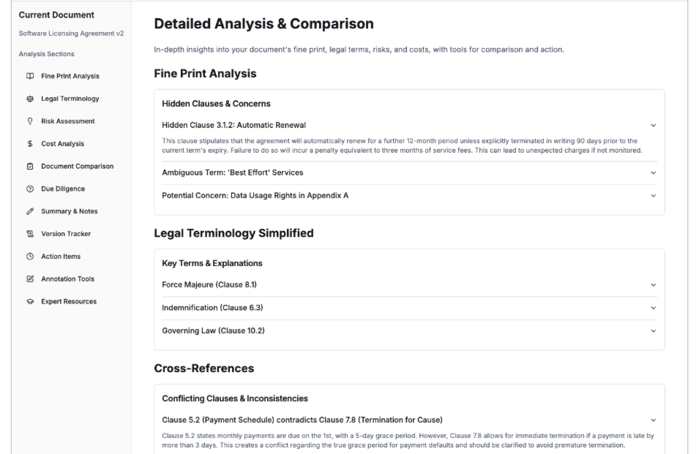Screen dimensions: 699x454
Task: Open the Annotation Tools section
Action: click(68, 279)
